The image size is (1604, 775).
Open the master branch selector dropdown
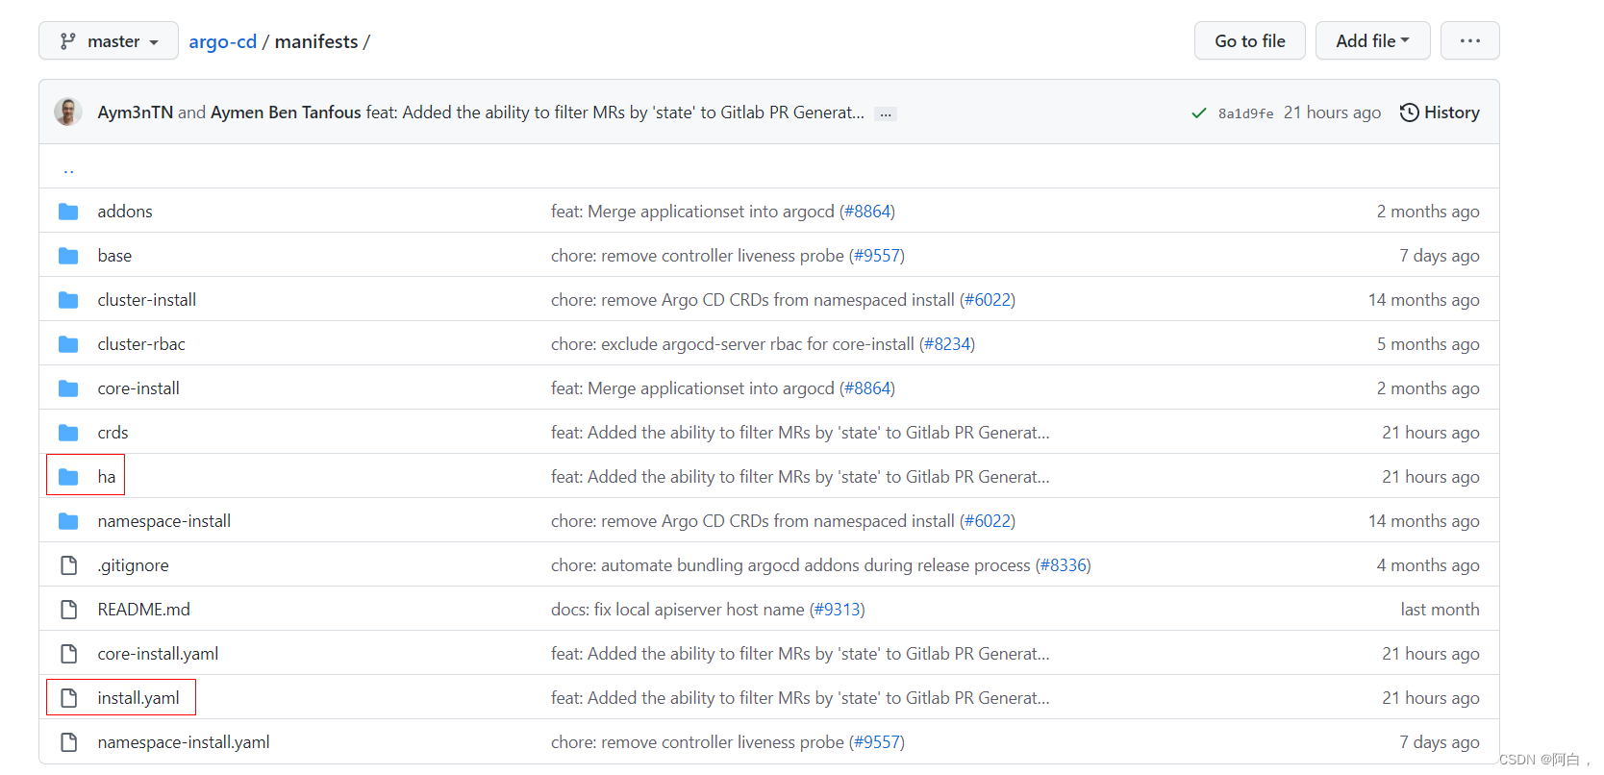point(109,41)
